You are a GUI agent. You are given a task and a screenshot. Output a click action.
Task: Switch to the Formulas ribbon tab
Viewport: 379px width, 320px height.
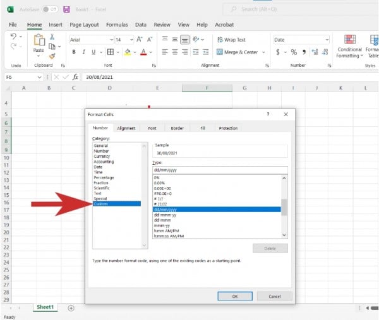pos(117,25)
